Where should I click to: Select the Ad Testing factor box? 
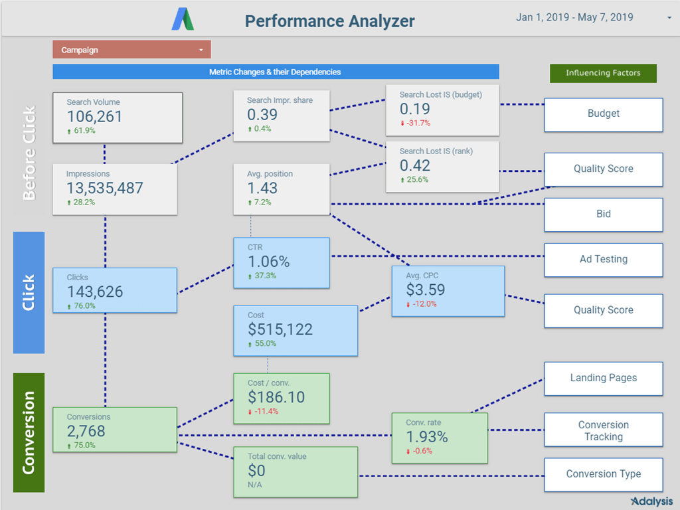pos(603,260)
